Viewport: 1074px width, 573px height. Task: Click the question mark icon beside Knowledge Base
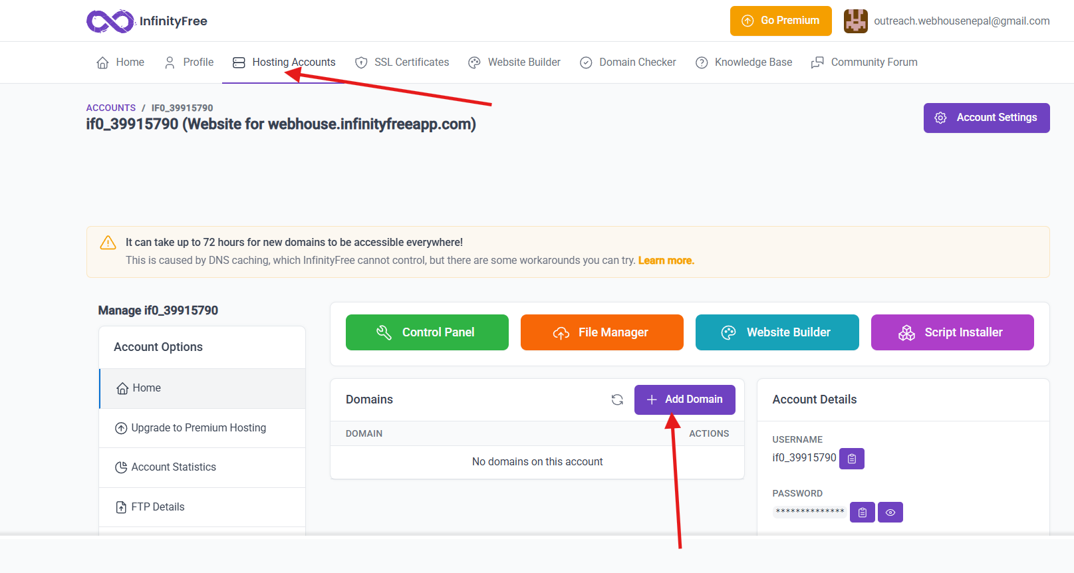(x=702, y=62)
